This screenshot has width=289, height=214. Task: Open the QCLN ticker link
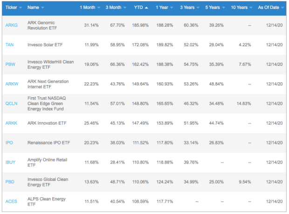tap(12, 103)
